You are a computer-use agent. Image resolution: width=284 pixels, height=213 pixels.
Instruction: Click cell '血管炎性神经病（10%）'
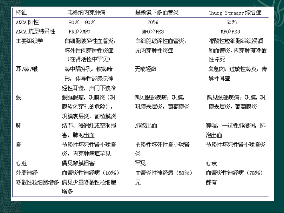[x=91, y=173]
